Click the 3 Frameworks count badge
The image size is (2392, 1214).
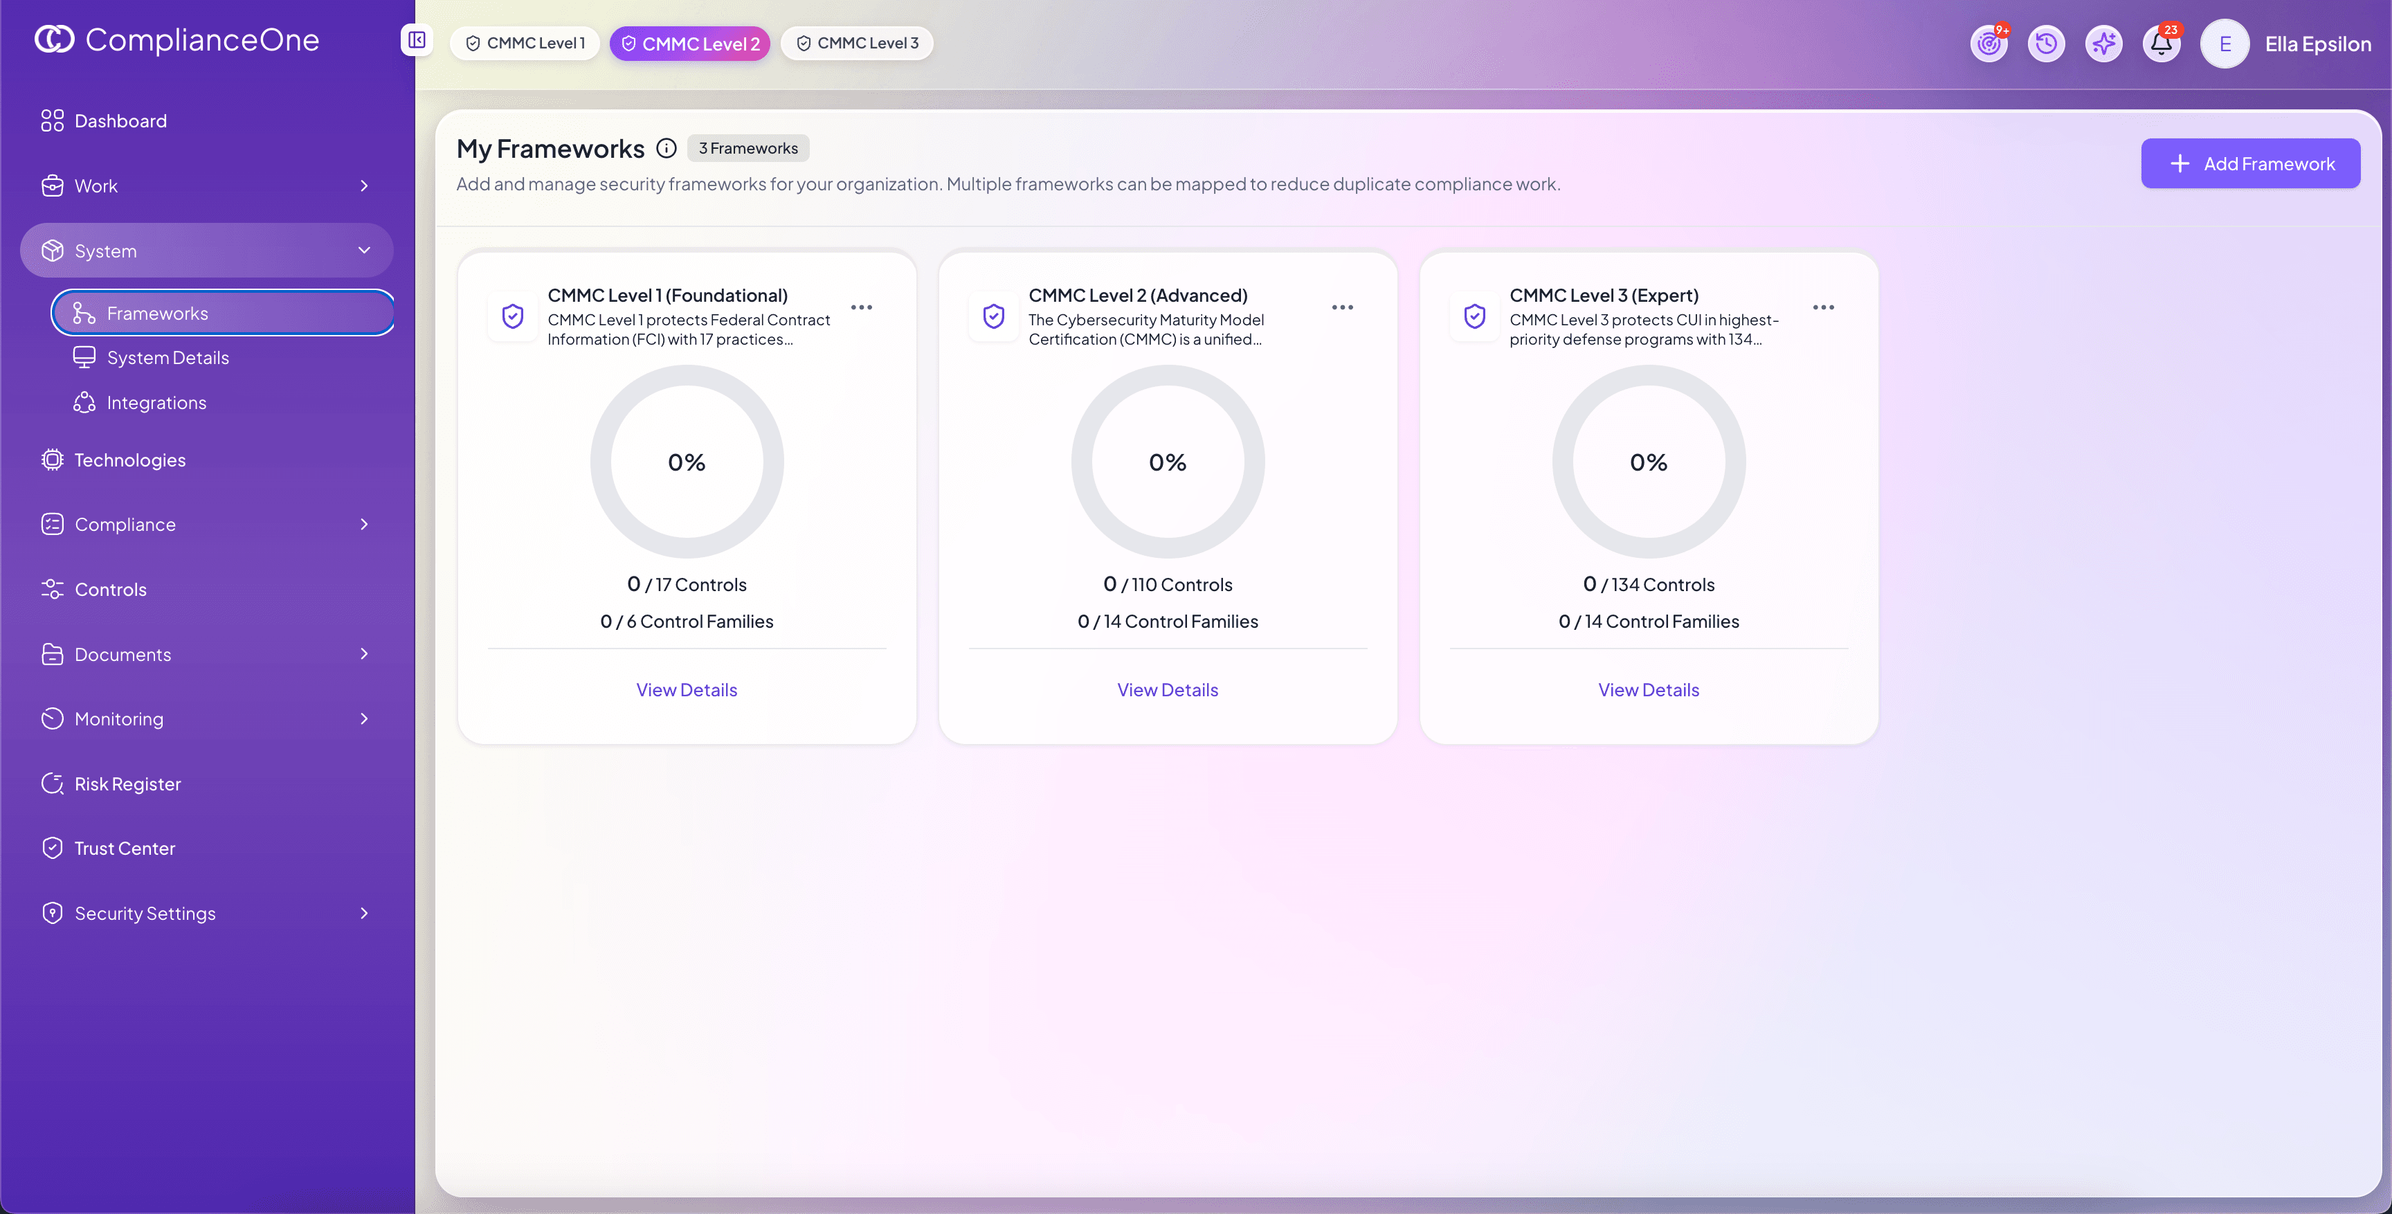[748, 149]
